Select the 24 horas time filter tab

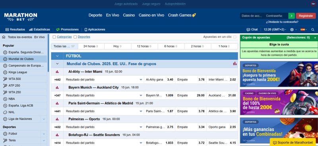[x=91, y=46]
